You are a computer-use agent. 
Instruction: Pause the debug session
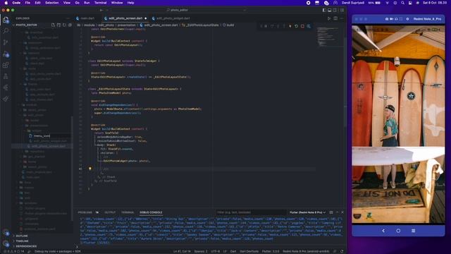(266, 26)
